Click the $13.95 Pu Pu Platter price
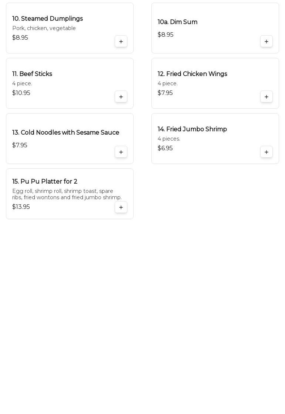 click(x=21, y=207)
